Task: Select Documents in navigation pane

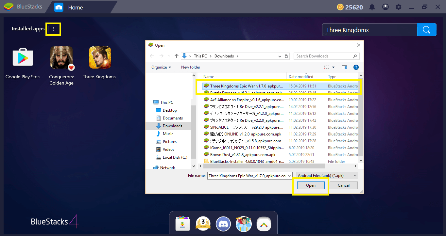Action: pos(173,118)
